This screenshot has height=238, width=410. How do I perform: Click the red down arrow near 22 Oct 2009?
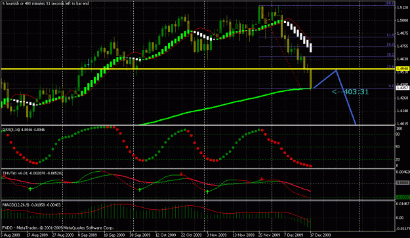(x=182, y=174)
